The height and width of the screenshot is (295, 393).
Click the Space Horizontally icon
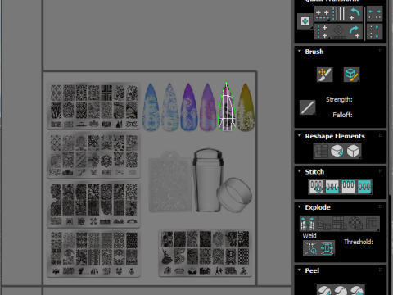374,14
